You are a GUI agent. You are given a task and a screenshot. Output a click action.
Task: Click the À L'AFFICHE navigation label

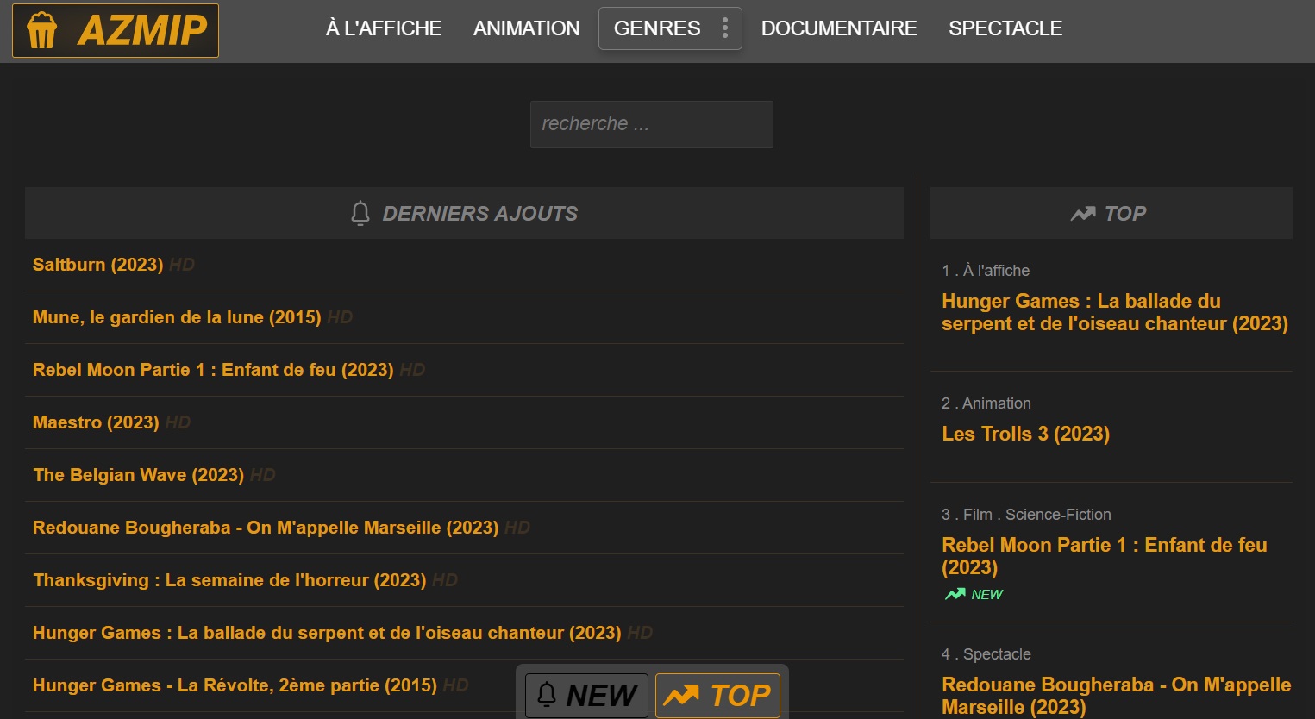(x=383, y=28)
